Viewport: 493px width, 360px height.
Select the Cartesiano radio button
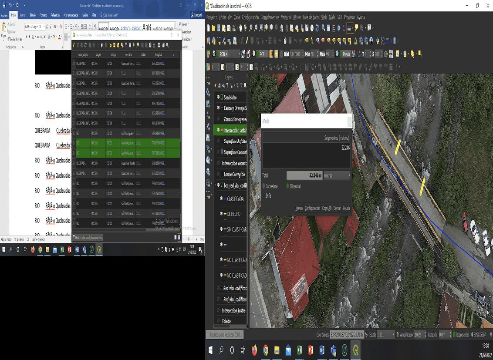point(264,186)
